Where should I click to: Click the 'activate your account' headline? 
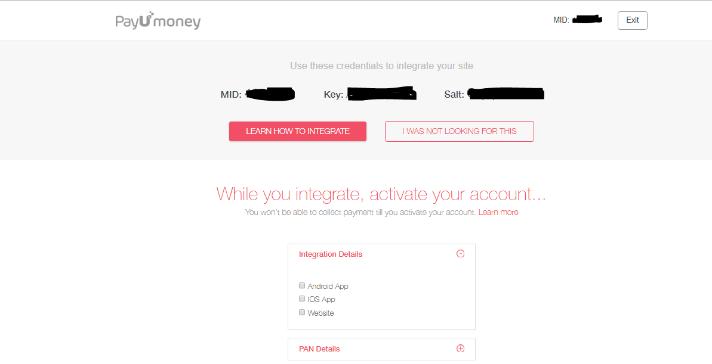pyautogui.click(x=381, y=194)
